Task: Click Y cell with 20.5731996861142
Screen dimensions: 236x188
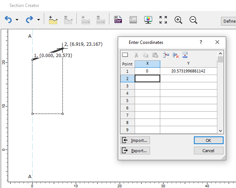Action: [188, 71]
